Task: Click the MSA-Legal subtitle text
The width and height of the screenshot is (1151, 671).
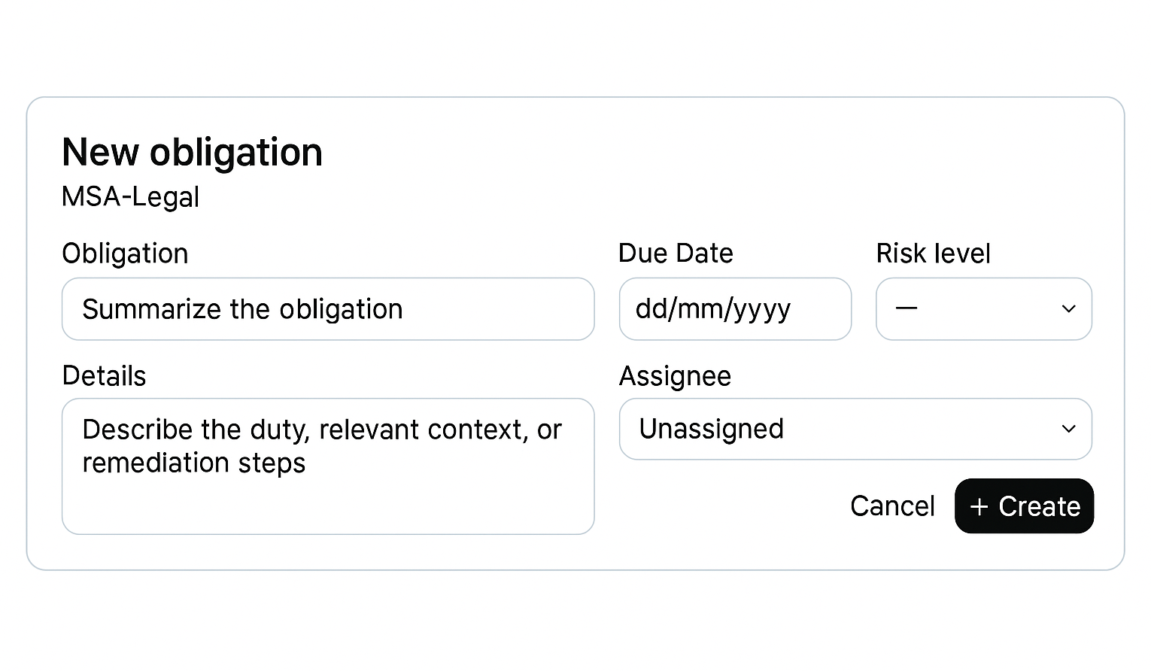Action: point(130,197)
